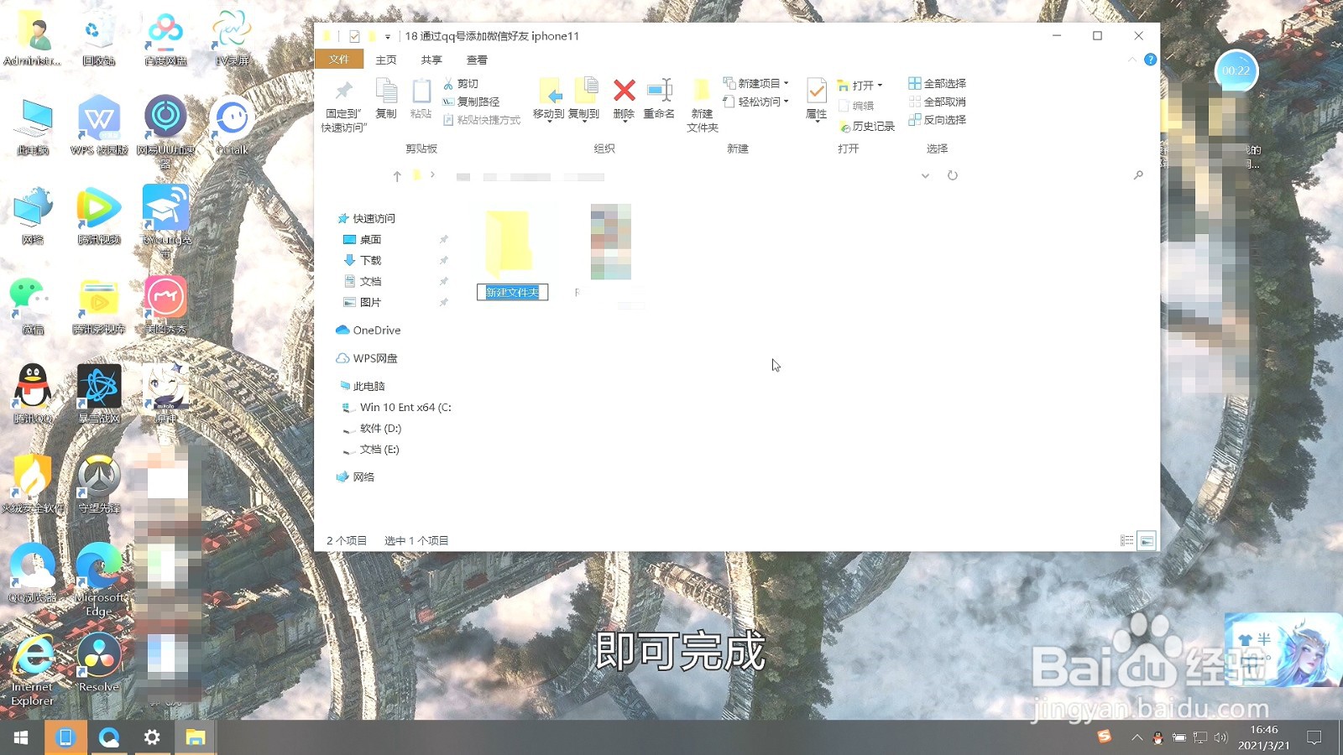Select Desktop (桌面) in navigation pane
This screenshot has height=755, width=1343.
[x=363, y=239]
